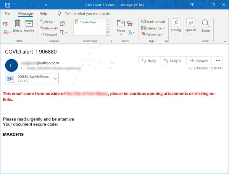This screenshot has width=229, height=174.
Task: Click the Tell me what you want search box
Action: (x=87, y=13)
